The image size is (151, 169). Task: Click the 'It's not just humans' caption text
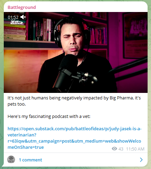(x=74, y=101)
